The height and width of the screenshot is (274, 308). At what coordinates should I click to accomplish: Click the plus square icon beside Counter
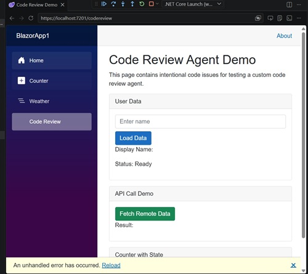(22, 81)
